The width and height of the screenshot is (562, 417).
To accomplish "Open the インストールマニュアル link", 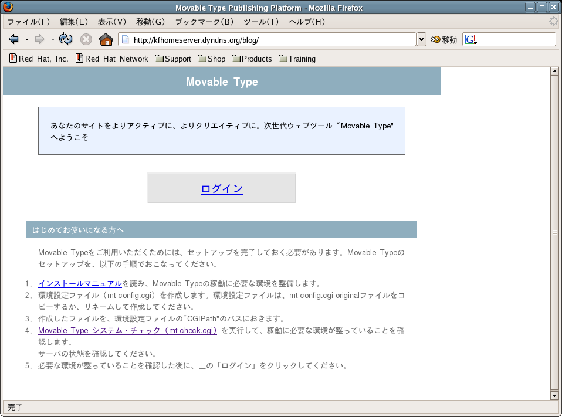I will 80,283.
